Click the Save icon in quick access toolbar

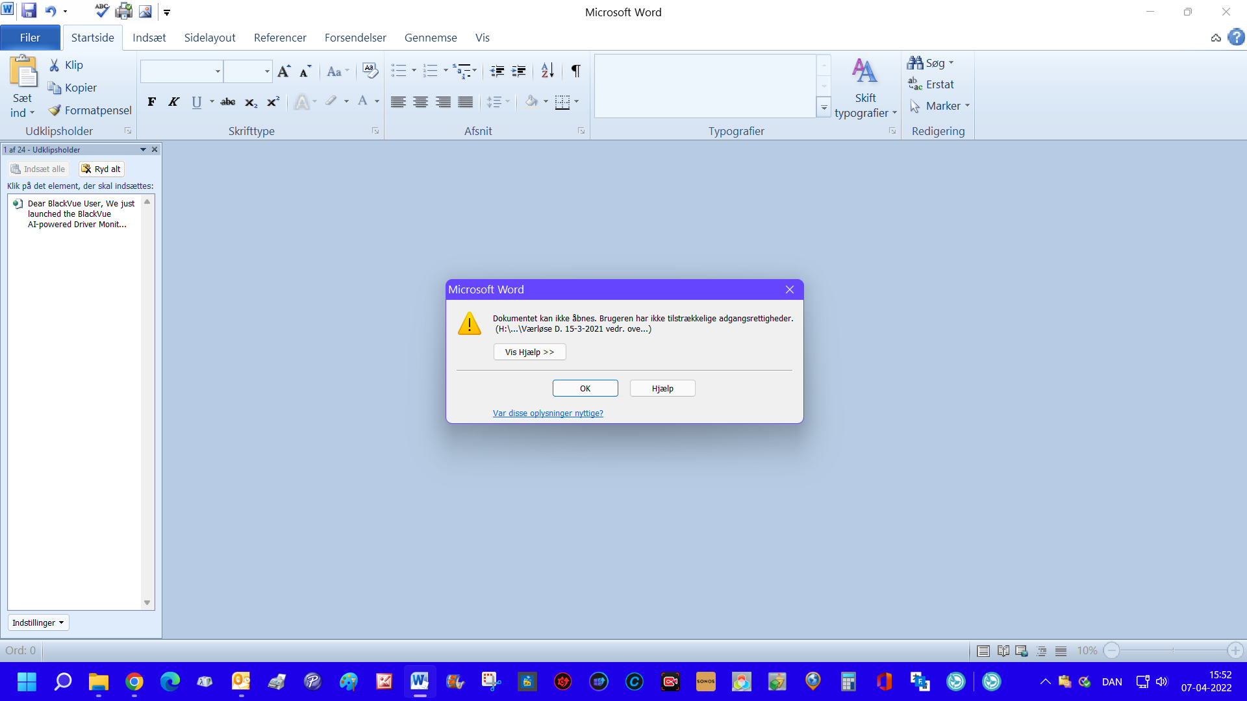(29, 11)
